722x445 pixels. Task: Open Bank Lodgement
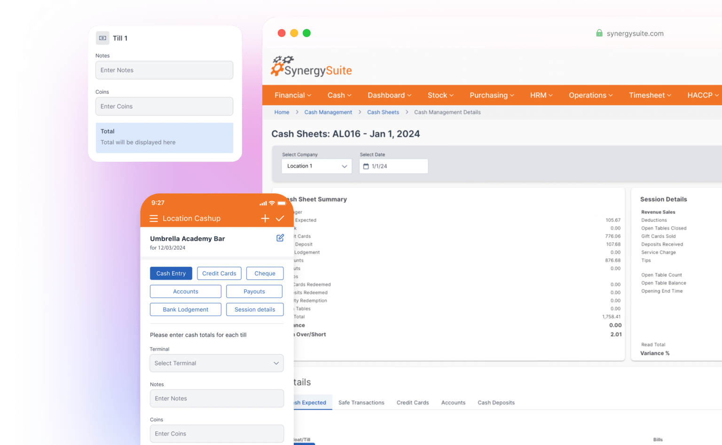(185, 310)
